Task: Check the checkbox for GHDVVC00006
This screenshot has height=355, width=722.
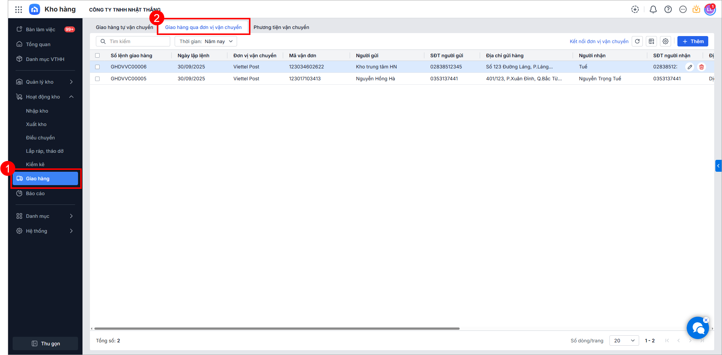Action: 97,67
